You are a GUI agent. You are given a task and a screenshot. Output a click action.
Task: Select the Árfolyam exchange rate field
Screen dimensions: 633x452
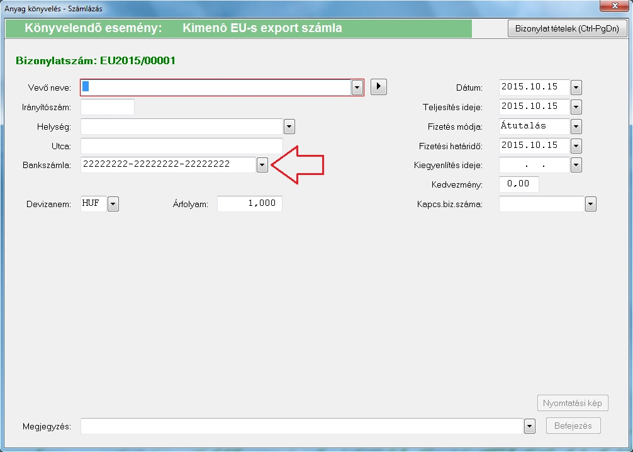point(249,204)
